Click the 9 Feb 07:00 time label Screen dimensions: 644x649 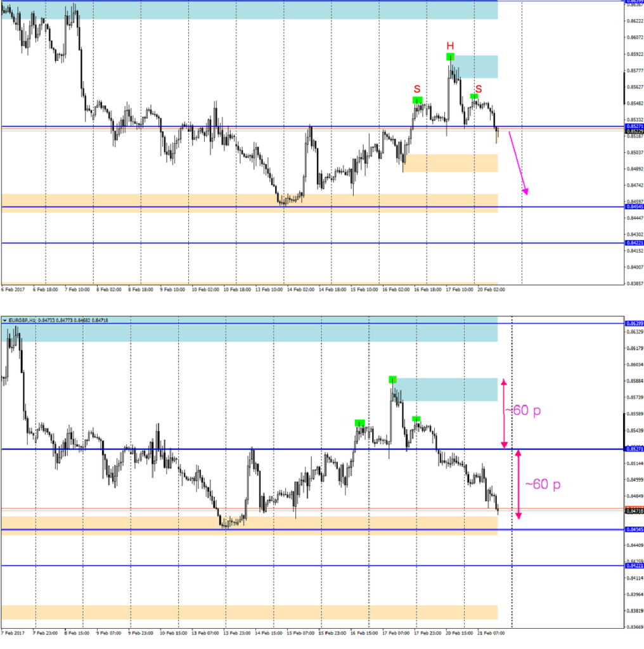(x=109, y=633)
